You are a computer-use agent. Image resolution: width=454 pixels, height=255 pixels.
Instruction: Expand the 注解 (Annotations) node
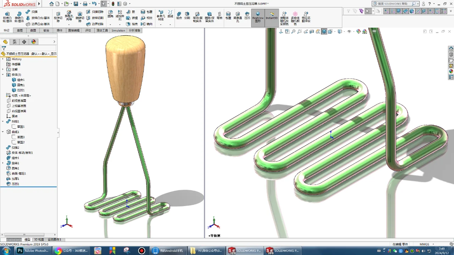pyautogui.click(x=3, y=70)
